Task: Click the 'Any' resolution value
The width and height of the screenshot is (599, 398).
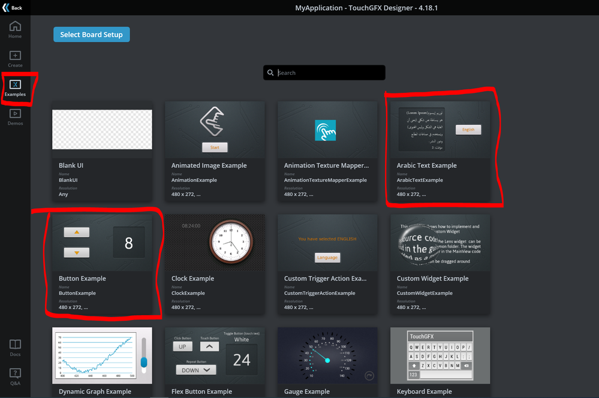Action: pos(64,194)
